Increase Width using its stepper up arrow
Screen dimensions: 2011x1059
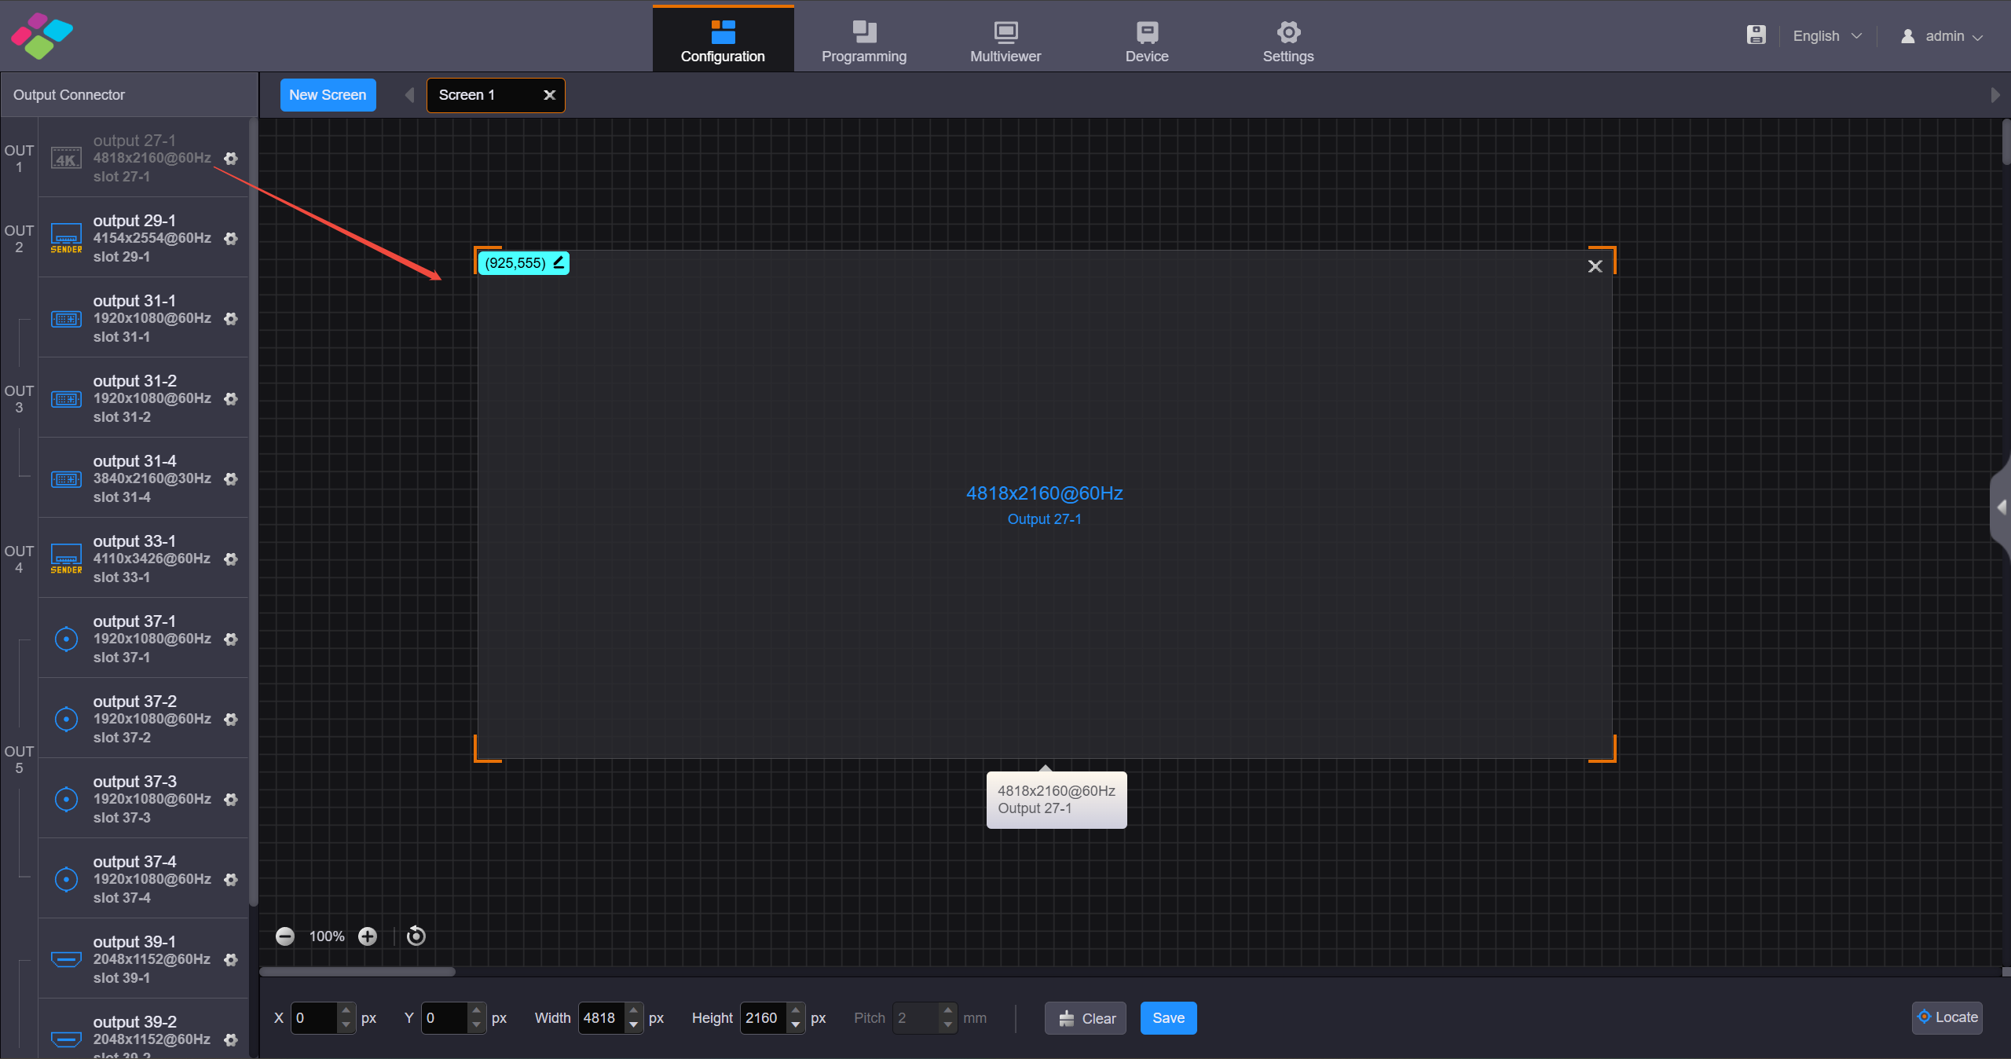pyautogui.click(x=633, y=1012)
